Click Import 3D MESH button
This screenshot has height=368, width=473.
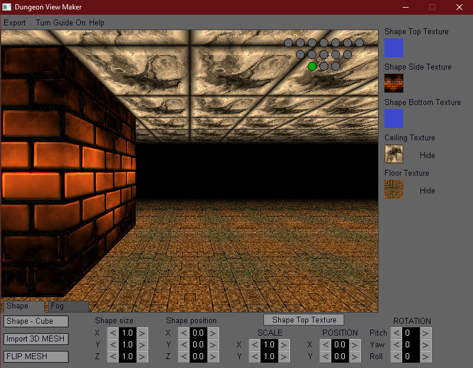[36, 339]
